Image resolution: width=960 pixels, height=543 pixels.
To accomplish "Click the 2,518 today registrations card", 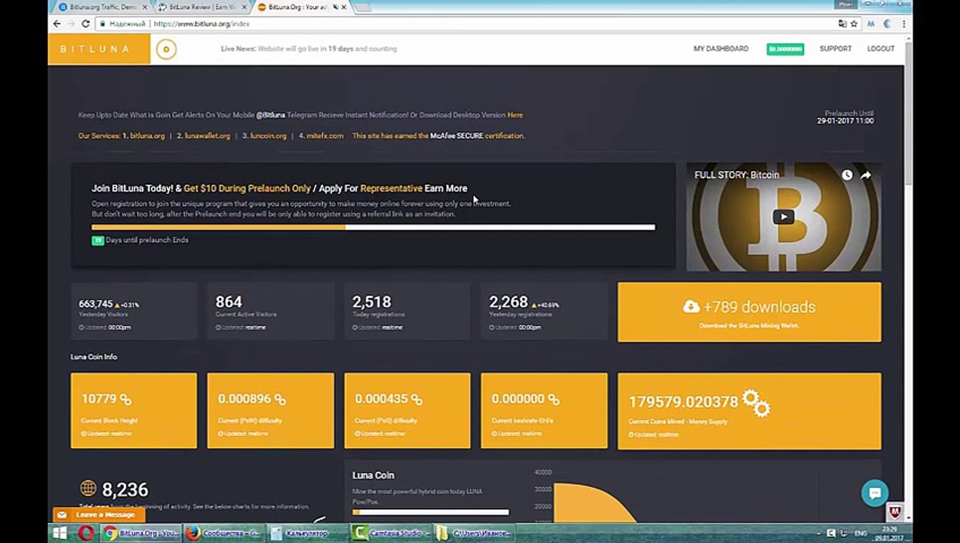I will pos(407,311).
